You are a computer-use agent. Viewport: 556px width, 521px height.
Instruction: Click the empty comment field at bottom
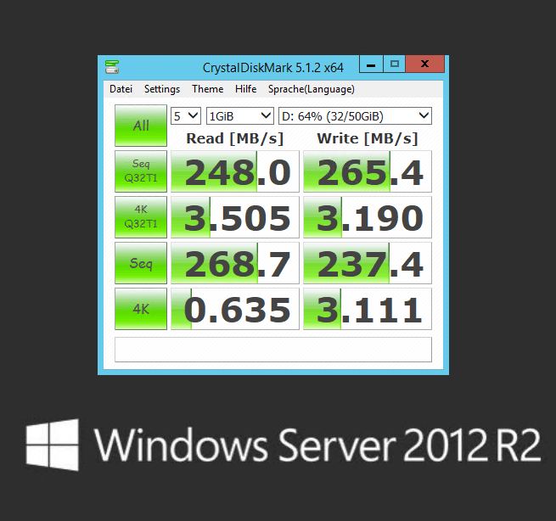click(273, 350)
